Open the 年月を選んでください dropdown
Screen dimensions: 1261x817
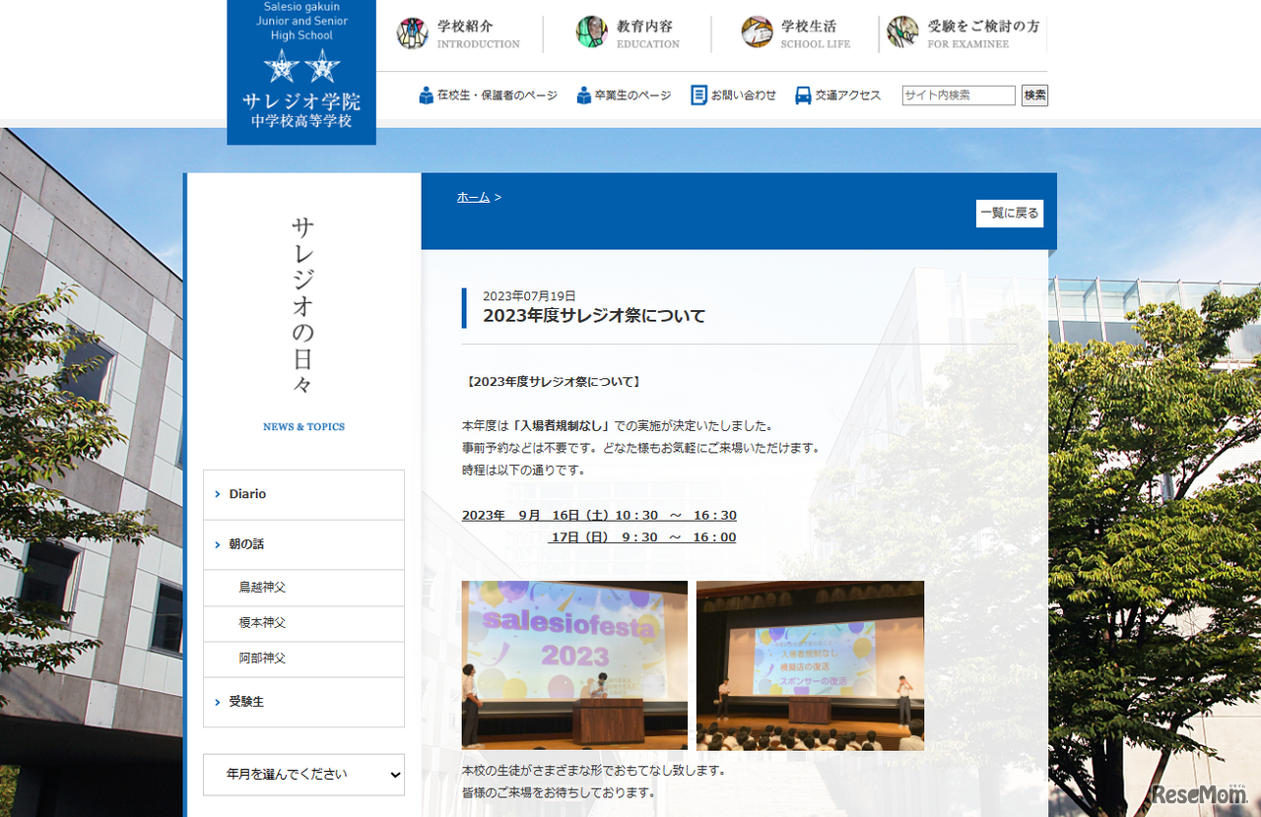tap(303, 775)
